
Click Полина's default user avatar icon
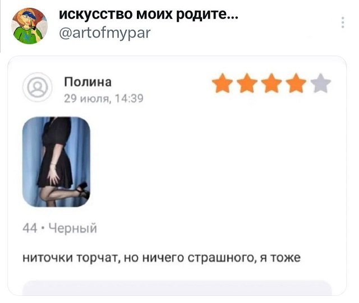pos(38,87)
